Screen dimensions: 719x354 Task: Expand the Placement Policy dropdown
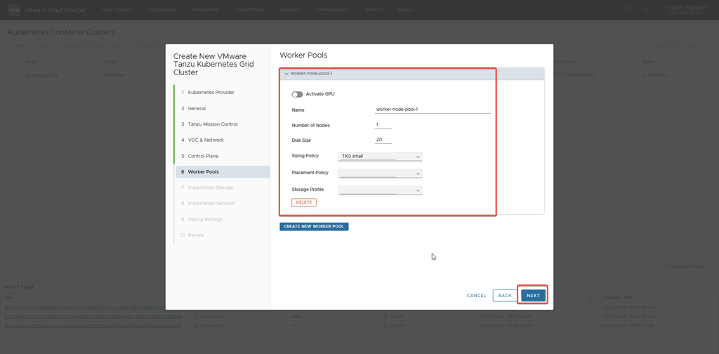(380, 173)
